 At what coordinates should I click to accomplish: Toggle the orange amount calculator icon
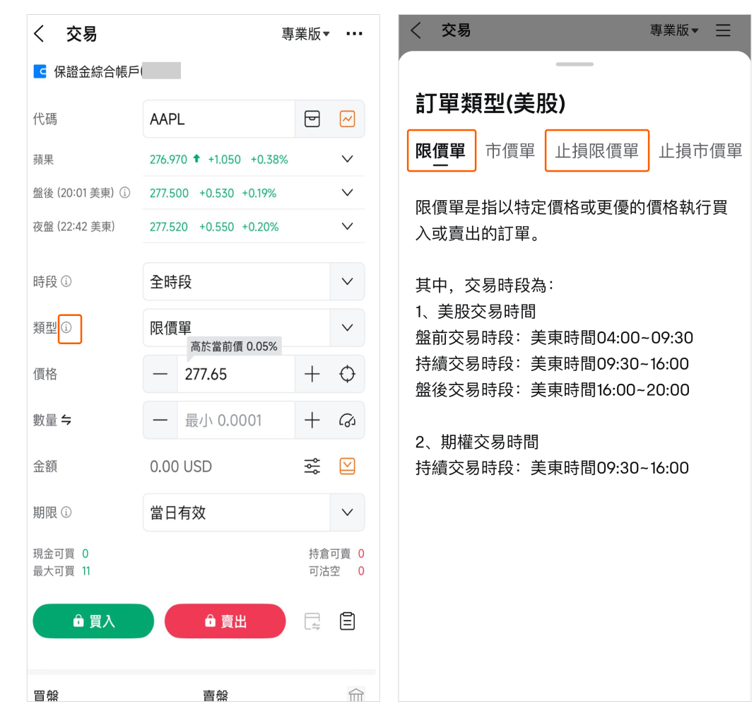[347, 466]
